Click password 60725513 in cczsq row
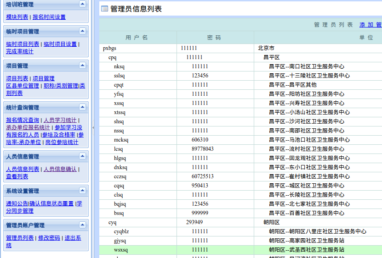382x258 pixels. click(x=203, y=176)
